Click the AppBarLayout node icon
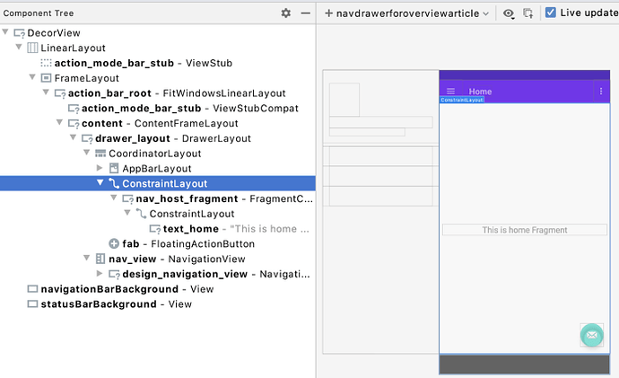Viewport: 619px width, 378px height. (x=114, y=168)
